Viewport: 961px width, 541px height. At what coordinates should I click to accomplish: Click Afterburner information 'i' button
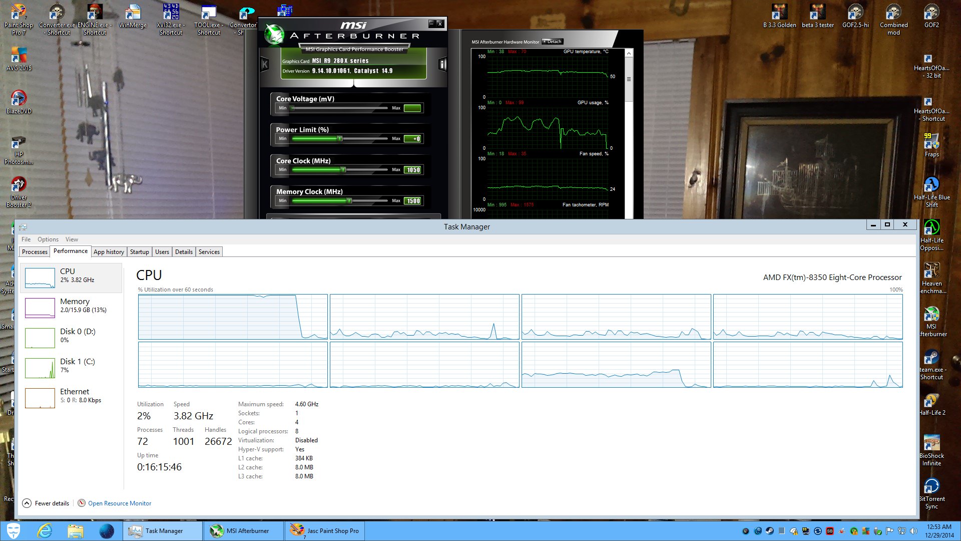pyautogui.click(x=442, y=64)
